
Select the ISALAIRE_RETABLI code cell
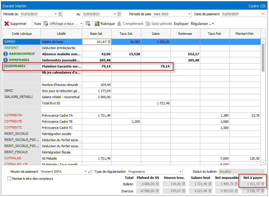click(22, 97)
